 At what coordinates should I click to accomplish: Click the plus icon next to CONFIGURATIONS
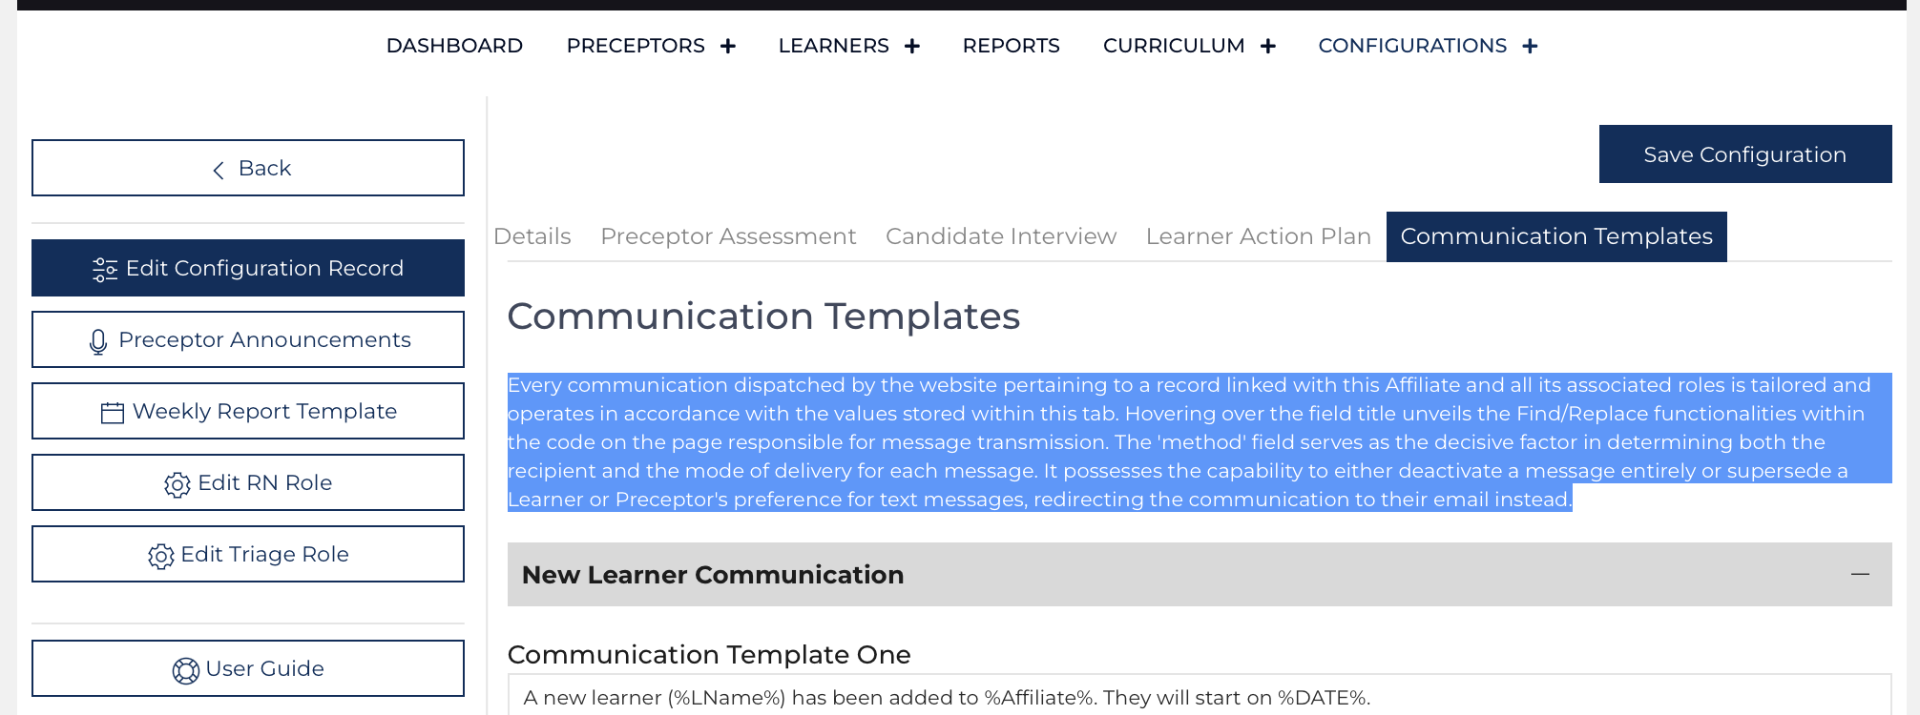[x=1530, y=45]
